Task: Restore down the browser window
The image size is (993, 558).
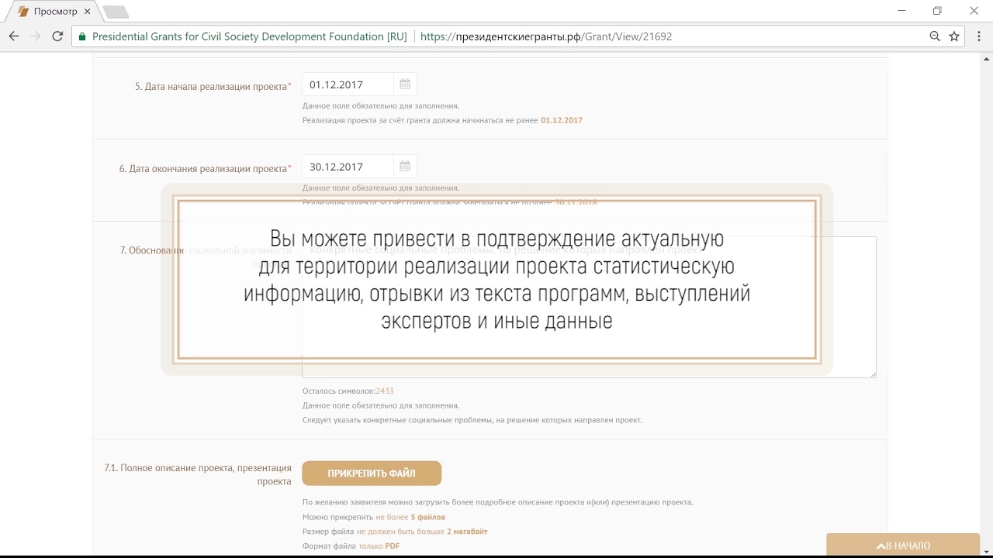Action: (x=937, y=11)
